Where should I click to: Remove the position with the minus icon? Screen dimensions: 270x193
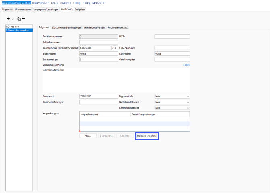pyautogui.click(x=23, y=19)
